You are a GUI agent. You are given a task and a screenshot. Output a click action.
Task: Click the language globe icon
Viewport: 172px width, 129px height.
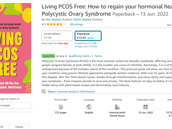click(x=89, y=107)
